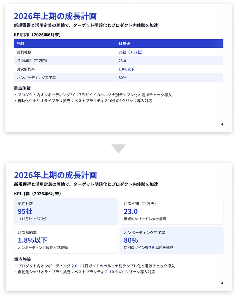
Task: Click the 継続的なリード拡大を前提 note
Action: click(x=145, y=219)
